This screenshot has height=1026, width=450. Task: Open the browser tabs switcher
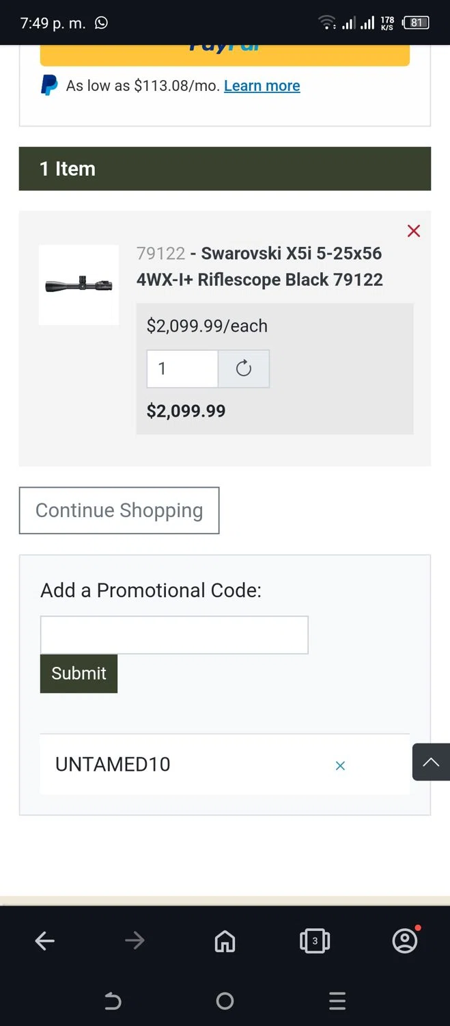315,941
